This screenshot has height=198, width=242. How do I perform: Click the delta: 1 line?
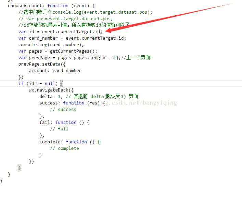click(89, 97)
